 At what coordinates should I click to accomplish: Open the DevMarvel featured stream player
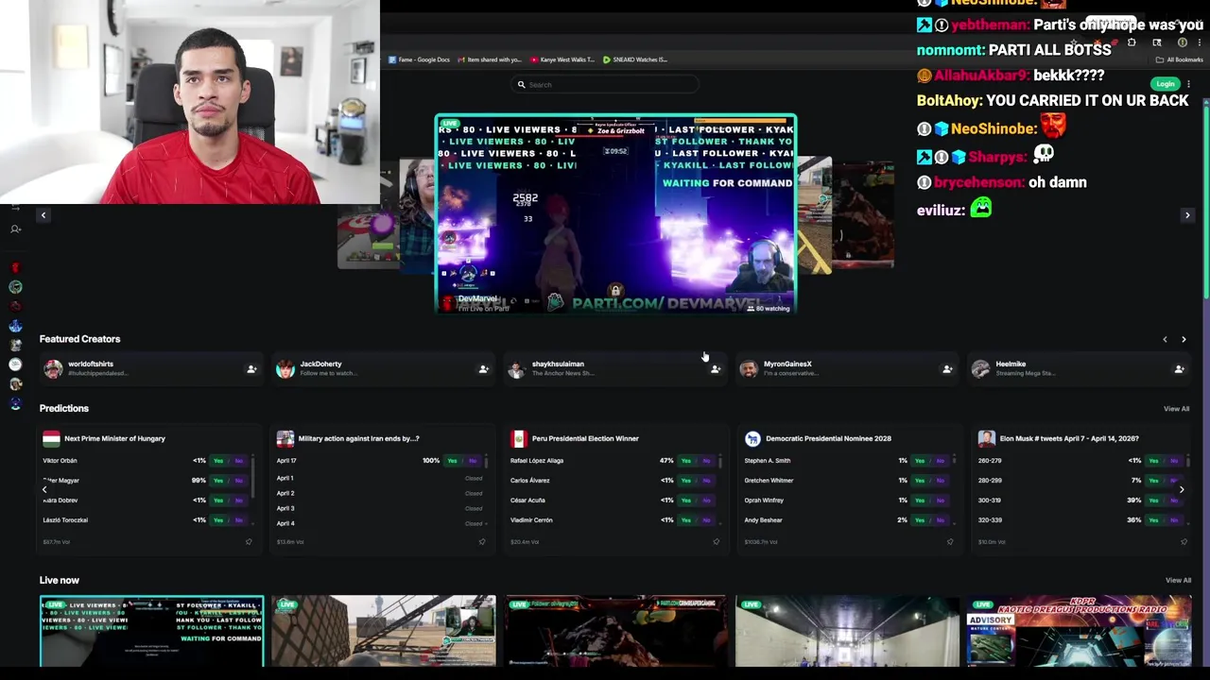(615, 214)
